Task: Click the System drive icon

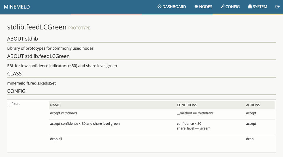Action: click(250, 7)
